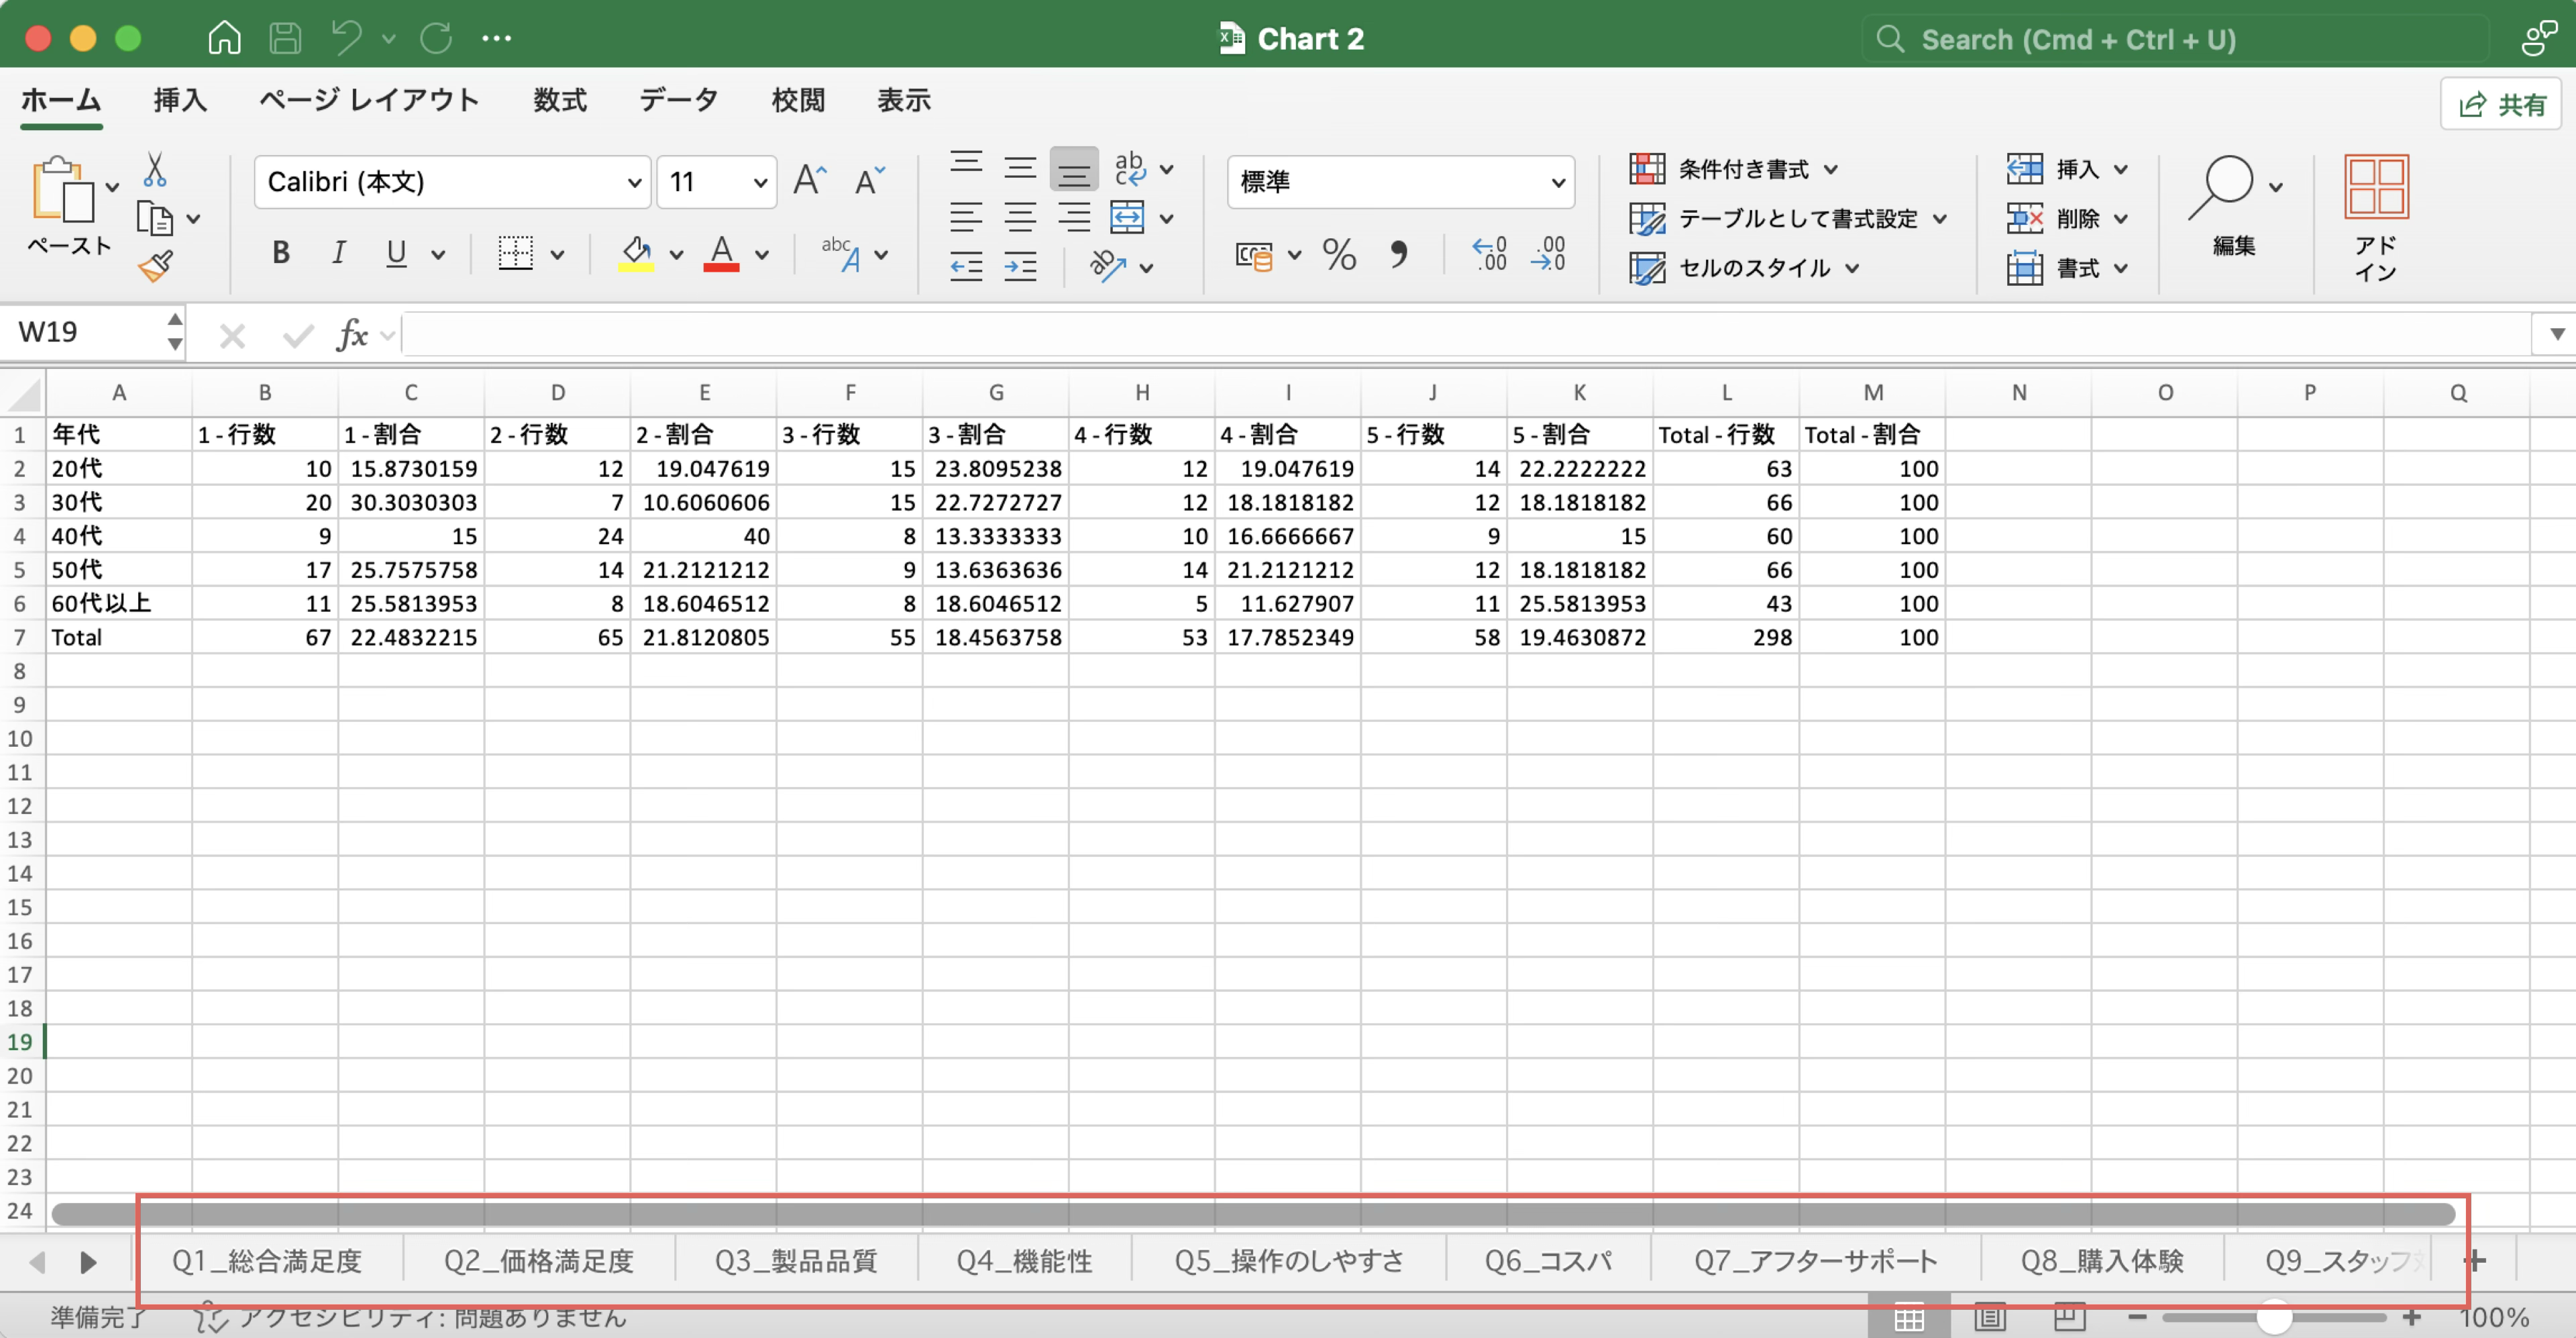Cut selection with the scissors icon
Viewport: 2576px width, 1338px height.
pyautogui.click(x=154, y=169)
